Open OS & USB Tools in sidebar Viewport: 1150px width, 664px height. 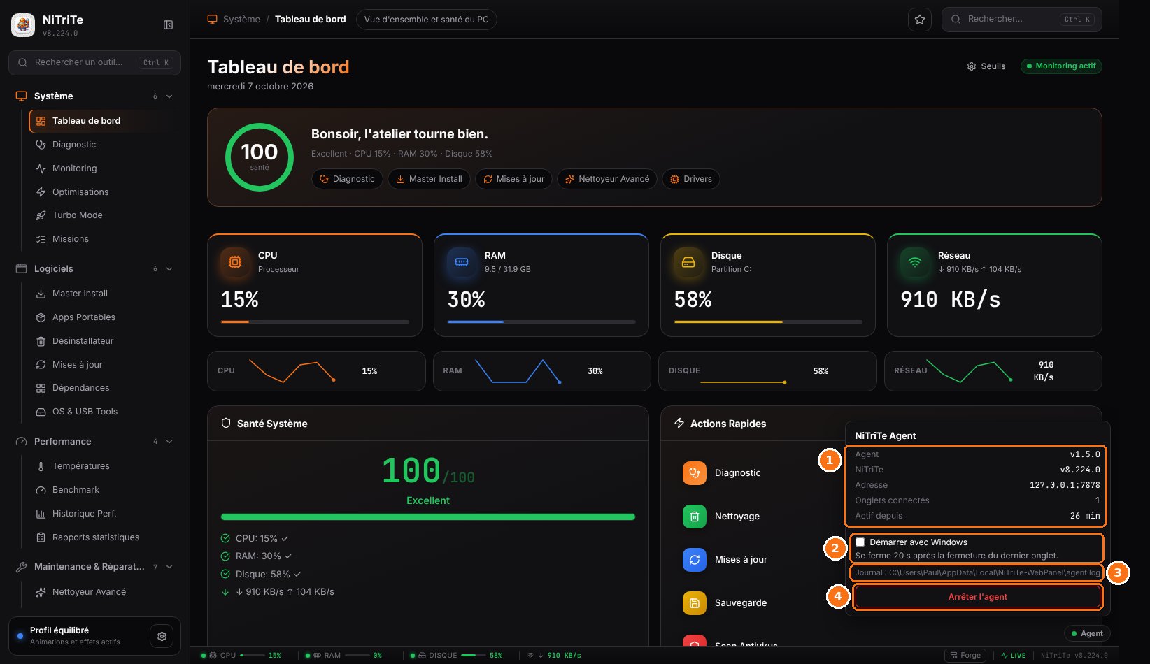click(104, 412)
